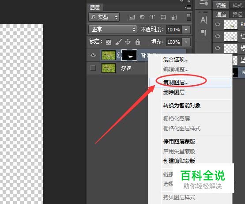245x204 pixels.
Task: Select the 图层 panel tab
Action: (x=95, y=8)
